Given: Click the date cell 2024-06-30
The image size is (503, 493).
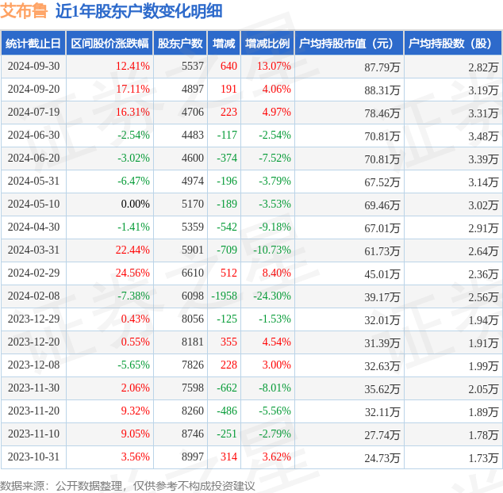Looking at the screenshot, I should (33, 135).
